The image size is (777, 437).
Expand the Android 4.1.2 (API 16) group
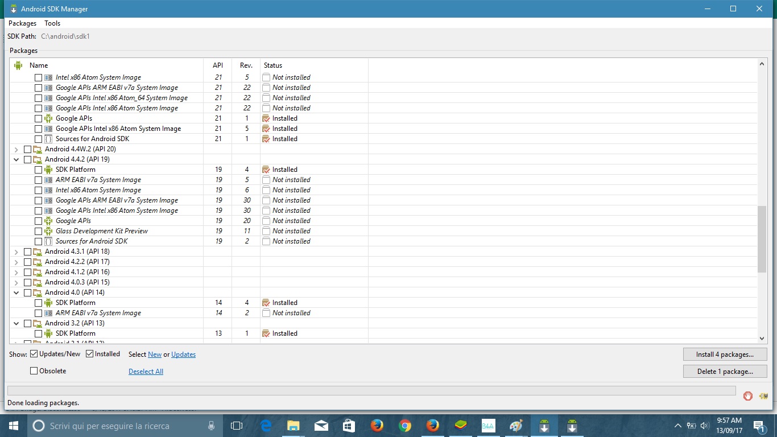16,272
